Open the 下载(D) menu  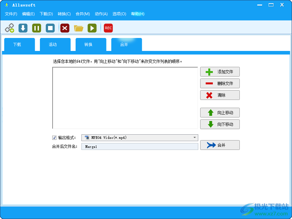tap(46, 14)
